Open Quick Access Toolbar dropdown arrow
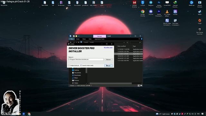Screen dimensions: 206x116 click(x=78, y=36)
